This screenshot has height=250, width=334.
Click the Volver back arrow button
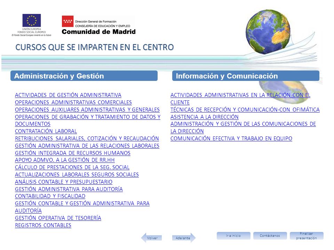click(152, 237)
